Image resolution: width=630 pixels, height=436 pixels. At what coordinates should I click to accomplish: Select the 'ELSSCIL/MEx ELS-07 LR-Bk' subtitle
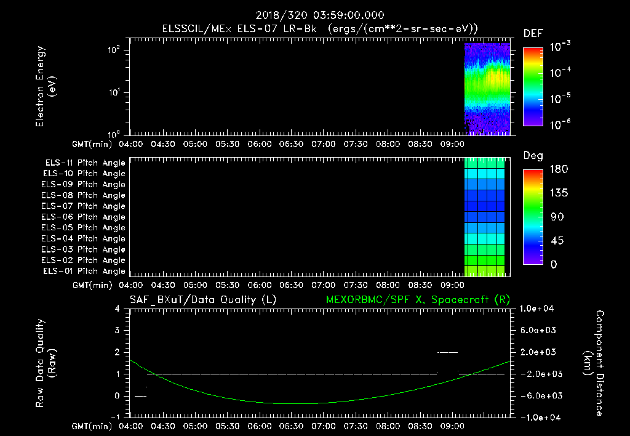(x=239, y=29)
